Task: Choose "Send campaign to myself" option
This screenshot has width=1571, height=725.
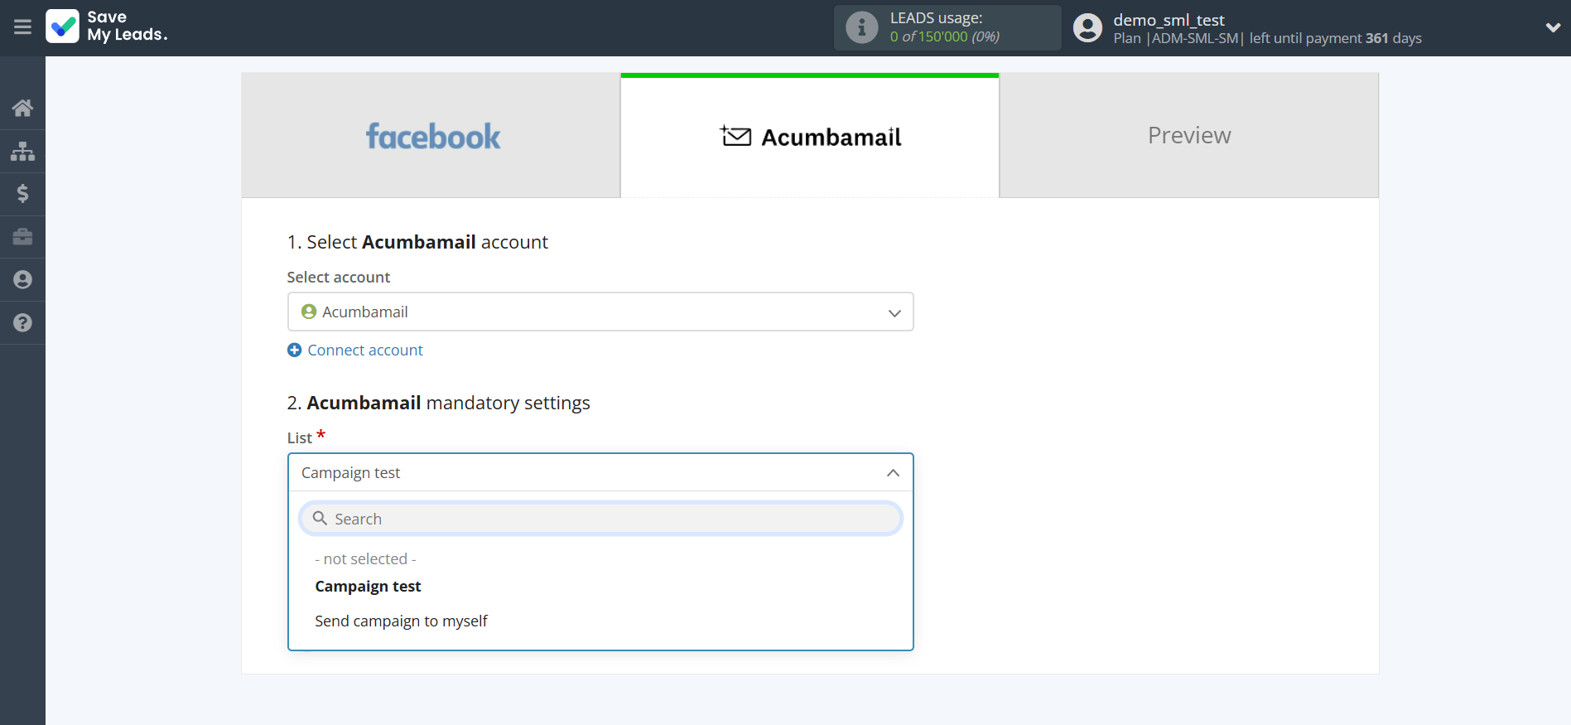Action: [401, 621]
